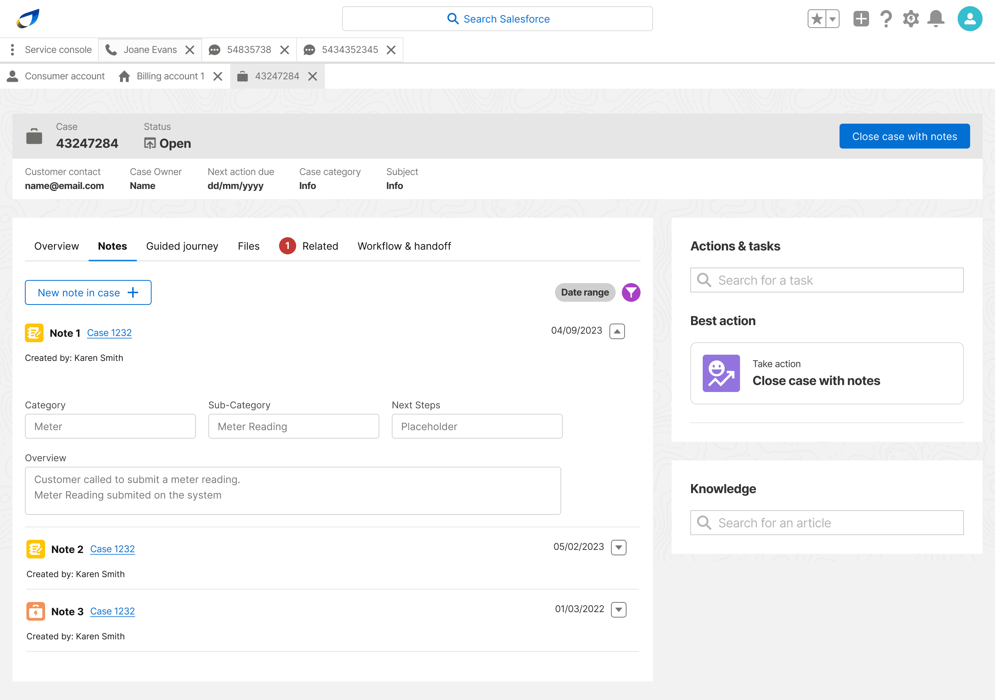The height and width of the screenshot is (700, 995).
Task: Open the favorites list dropdown arrow
Action: (833, 19)
